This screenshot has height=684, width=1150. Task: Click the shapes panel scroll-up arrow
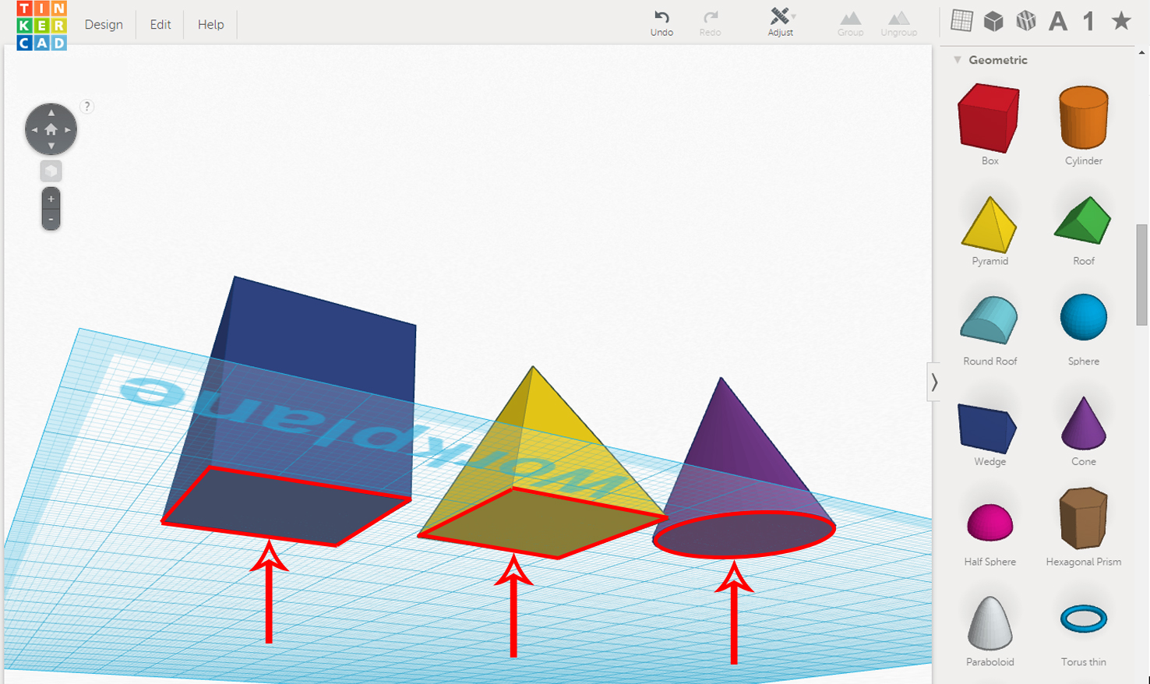(1141, 53)
